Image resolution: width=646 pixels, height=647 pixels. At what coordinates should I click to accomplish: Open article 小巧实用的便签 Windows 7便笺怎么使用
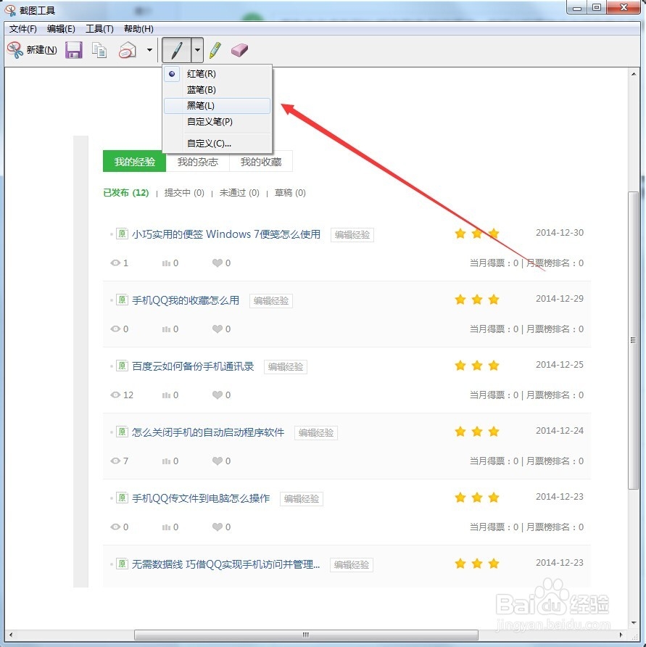(x=226, y=234)
